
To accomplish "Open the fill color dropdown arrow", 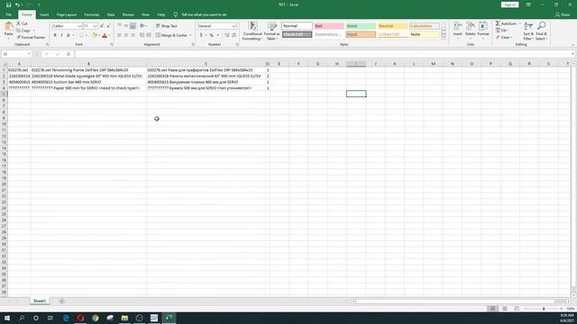I will (x=99, y=35).
